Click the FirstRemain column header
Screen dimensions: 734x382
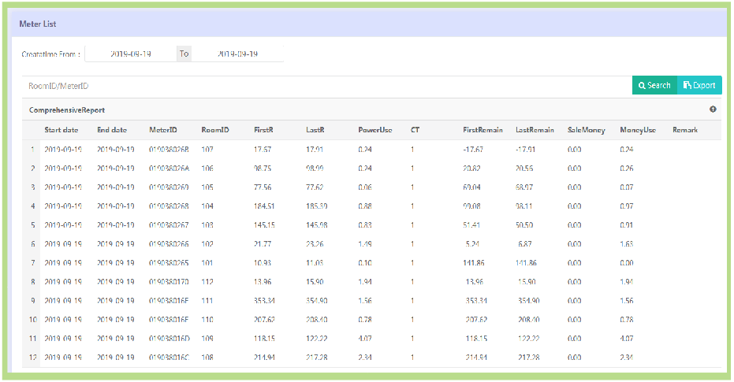point(483,130)
